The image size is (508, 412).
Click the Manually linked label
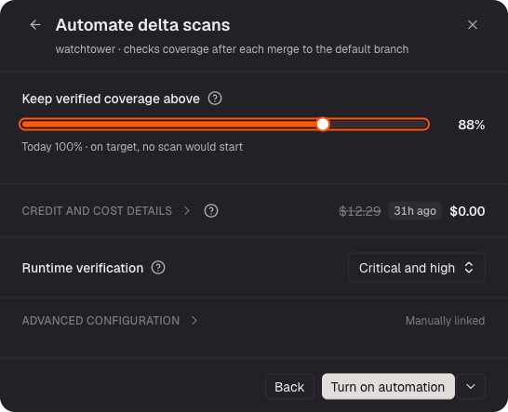point(445,321)
